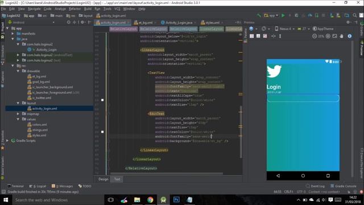Click the Twitter bird image in preview
Viewport: 364px width, 205px height.
coord(274,71)
